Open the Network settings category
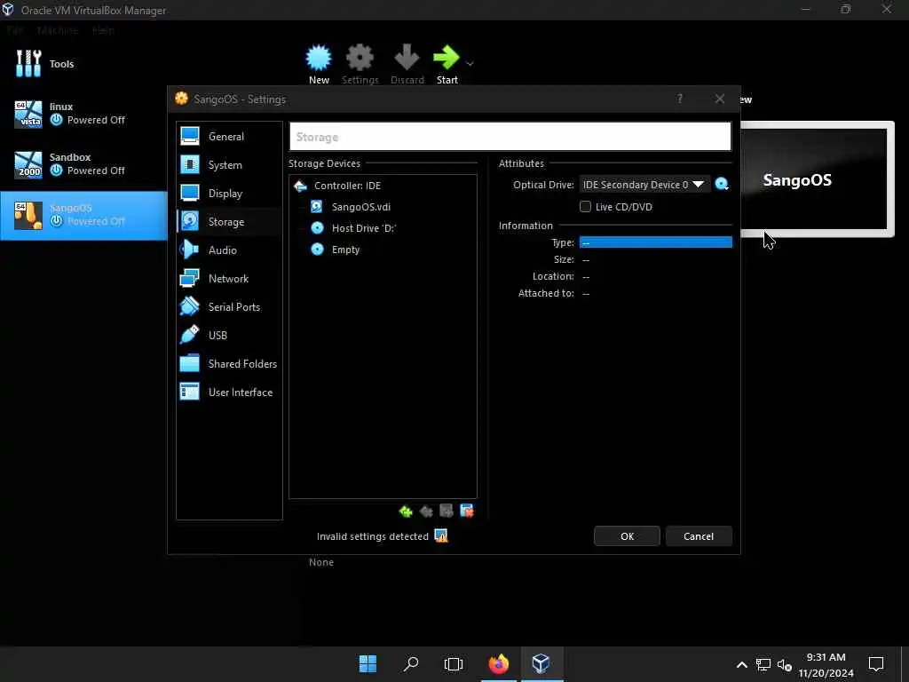The width and height of the screenshot is (909, 682). coord(229,278)
